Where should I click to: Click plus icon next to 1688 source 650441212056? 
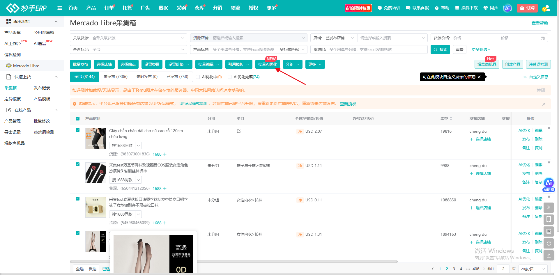coord(165,189)
